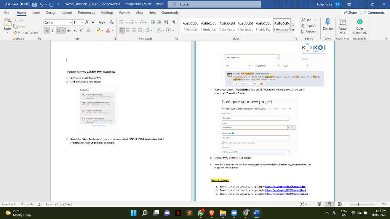Apply the Normal style

click(x=190, y=26)
